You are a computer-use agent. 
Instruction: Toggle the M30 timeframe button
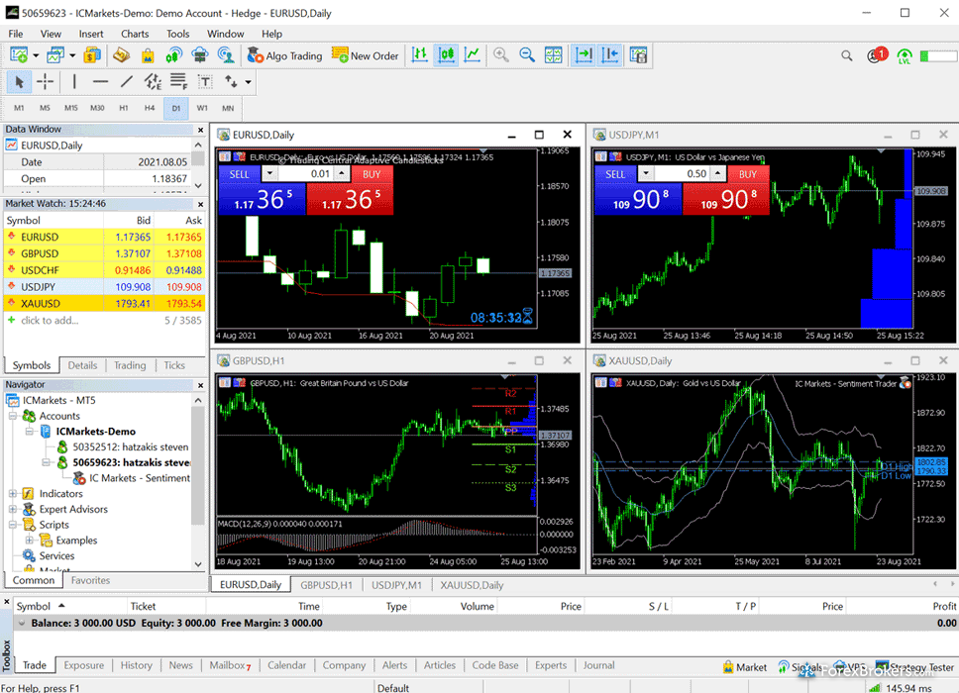(98, 108)
